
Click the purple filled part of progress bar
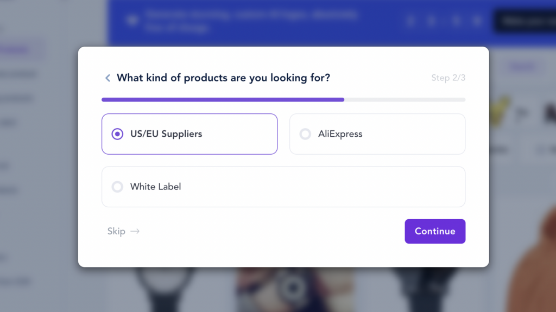click(x=223, y=100)
